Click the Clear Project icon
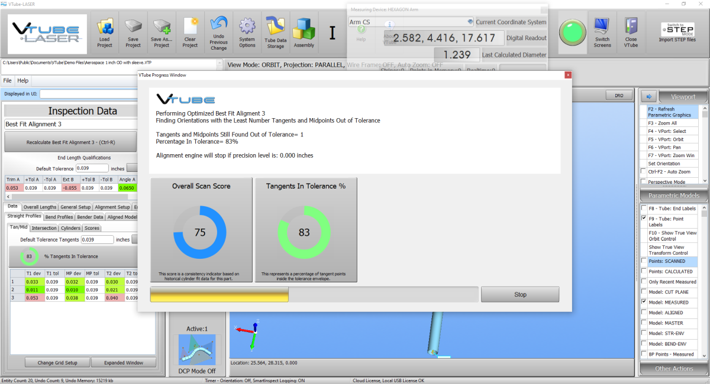Image resolution: width=710 pixels, height=384 pixels. [x=190, y=33]
